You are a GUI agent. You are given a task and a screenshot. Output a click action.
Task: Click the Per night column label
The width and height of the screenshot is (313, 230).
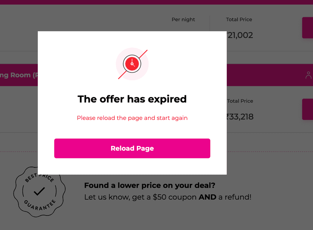pyautogui.click(x=183, y=20)
